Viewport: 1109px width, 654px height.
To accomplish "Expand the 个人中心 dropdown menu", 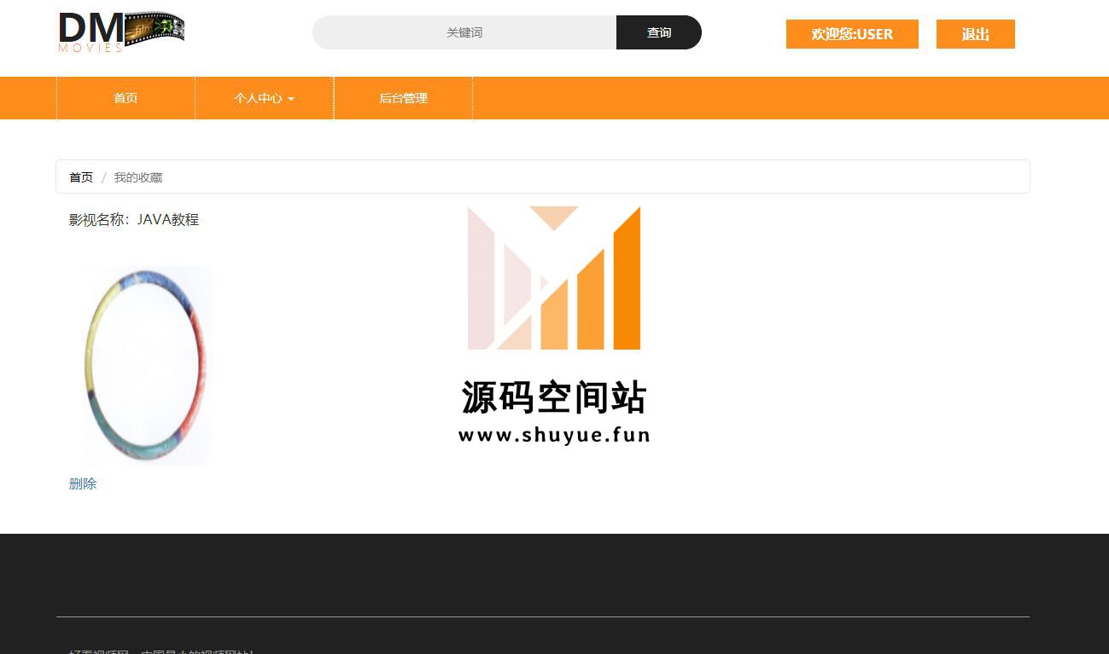I will 265,98.
